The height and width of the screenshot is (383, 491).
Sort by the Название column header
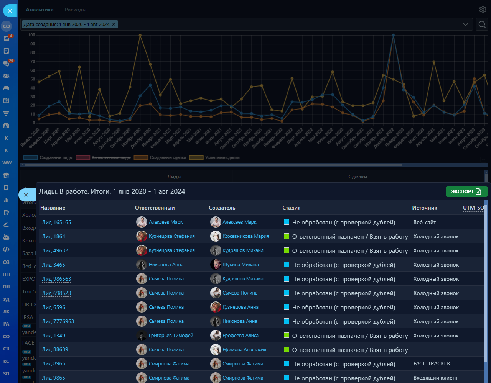pyautogui.click(x=53, y=208)
